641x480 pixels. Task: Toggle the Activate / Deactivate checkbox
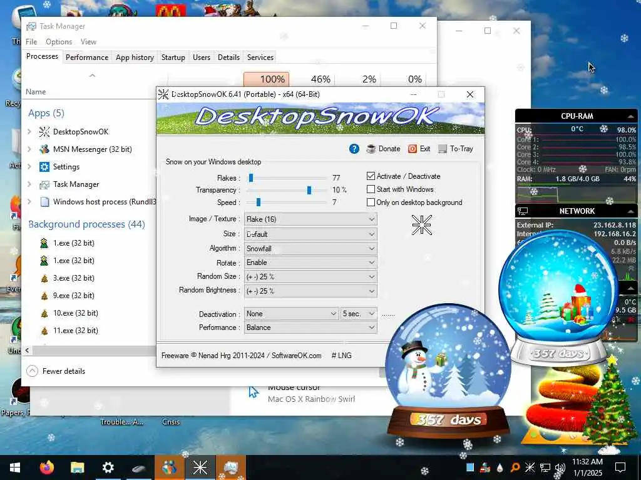371,176
